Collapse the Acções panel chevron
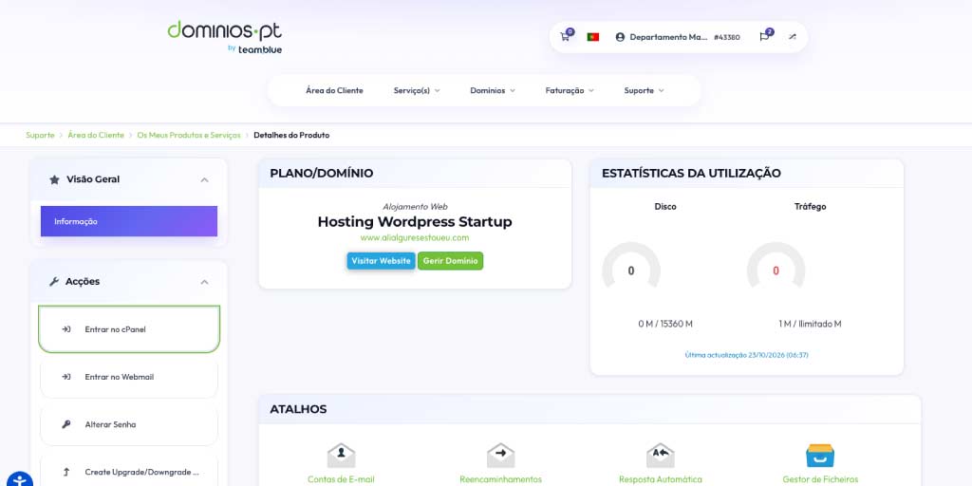Viewport: 972px width, 486px height. pos(205,282)
